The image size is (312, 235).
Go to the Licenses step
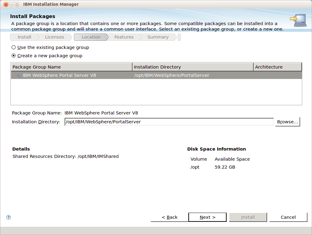pos(54,37)
